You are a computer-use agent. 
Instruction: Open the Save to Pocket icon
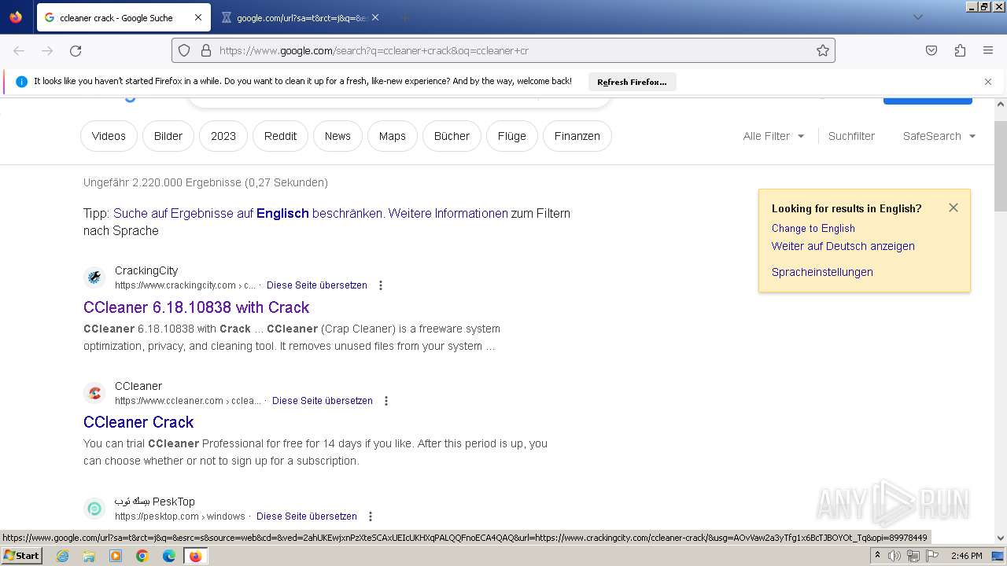coord(931,50)
